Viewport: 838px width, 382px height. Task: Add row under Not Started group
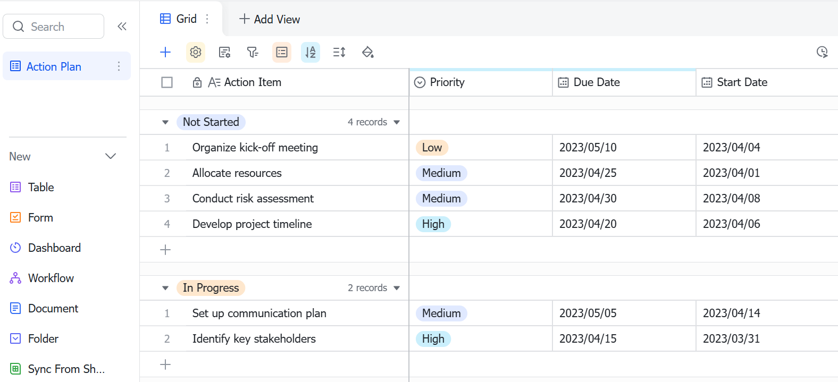(165, 250)
